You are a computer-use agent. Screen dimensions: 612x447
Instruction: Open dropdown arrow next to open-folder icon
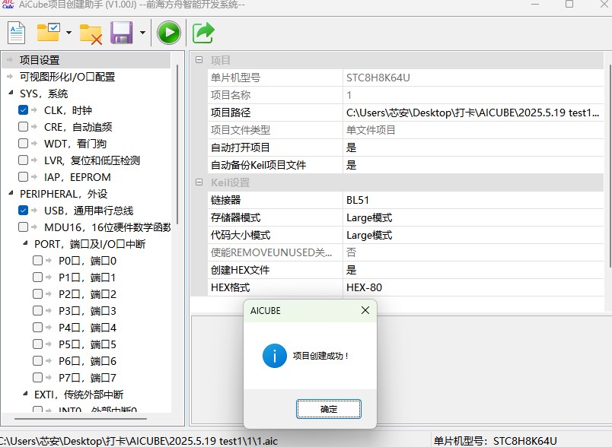69,33
